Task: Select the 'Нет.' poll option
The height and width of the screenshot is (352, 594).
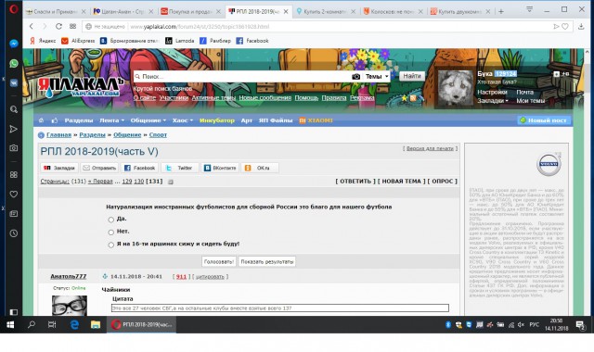Action: [x=111, y=233]
